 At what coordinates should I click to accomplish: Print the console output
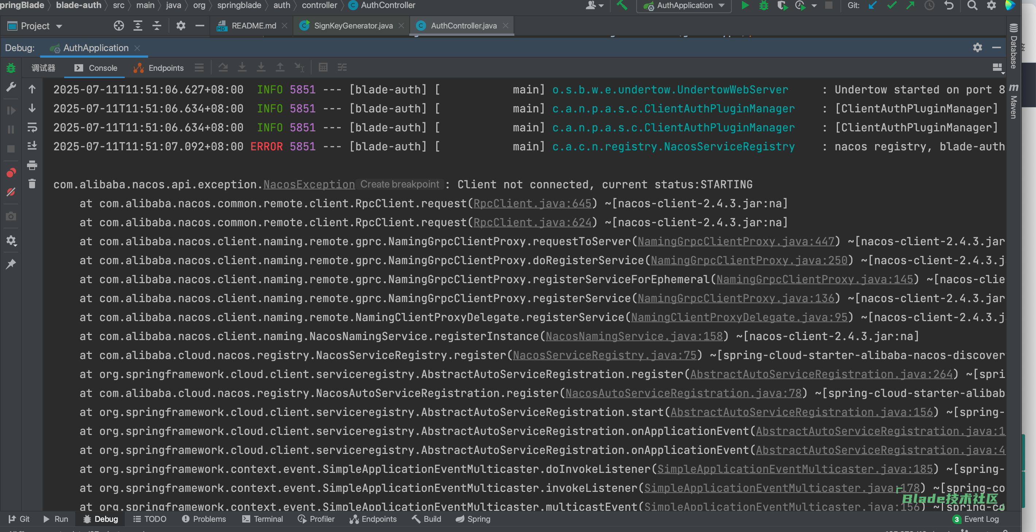point(32,165)
